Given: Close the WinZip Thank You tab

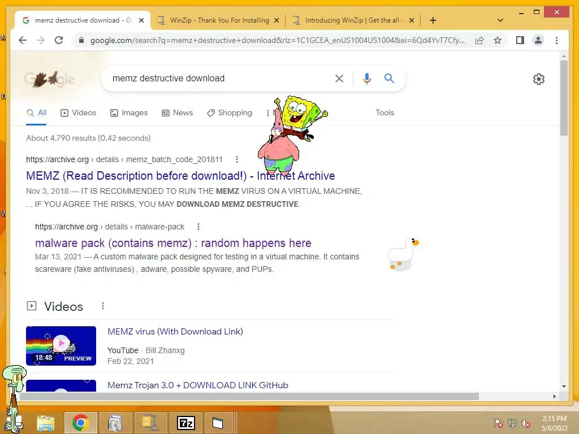Looking at the screenshot, I should click(x=276, y=20).
